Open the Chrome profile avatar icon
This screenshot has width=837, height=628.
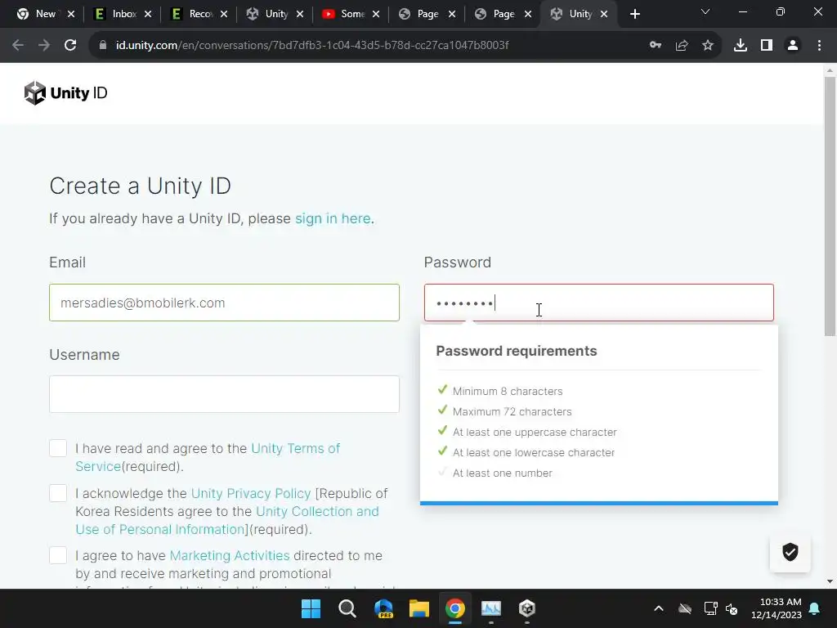tap(793, 46)
